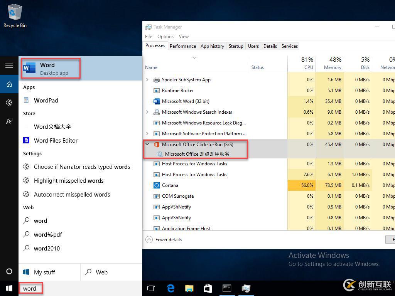Open the Store from the taskbar

click(208, 288)
